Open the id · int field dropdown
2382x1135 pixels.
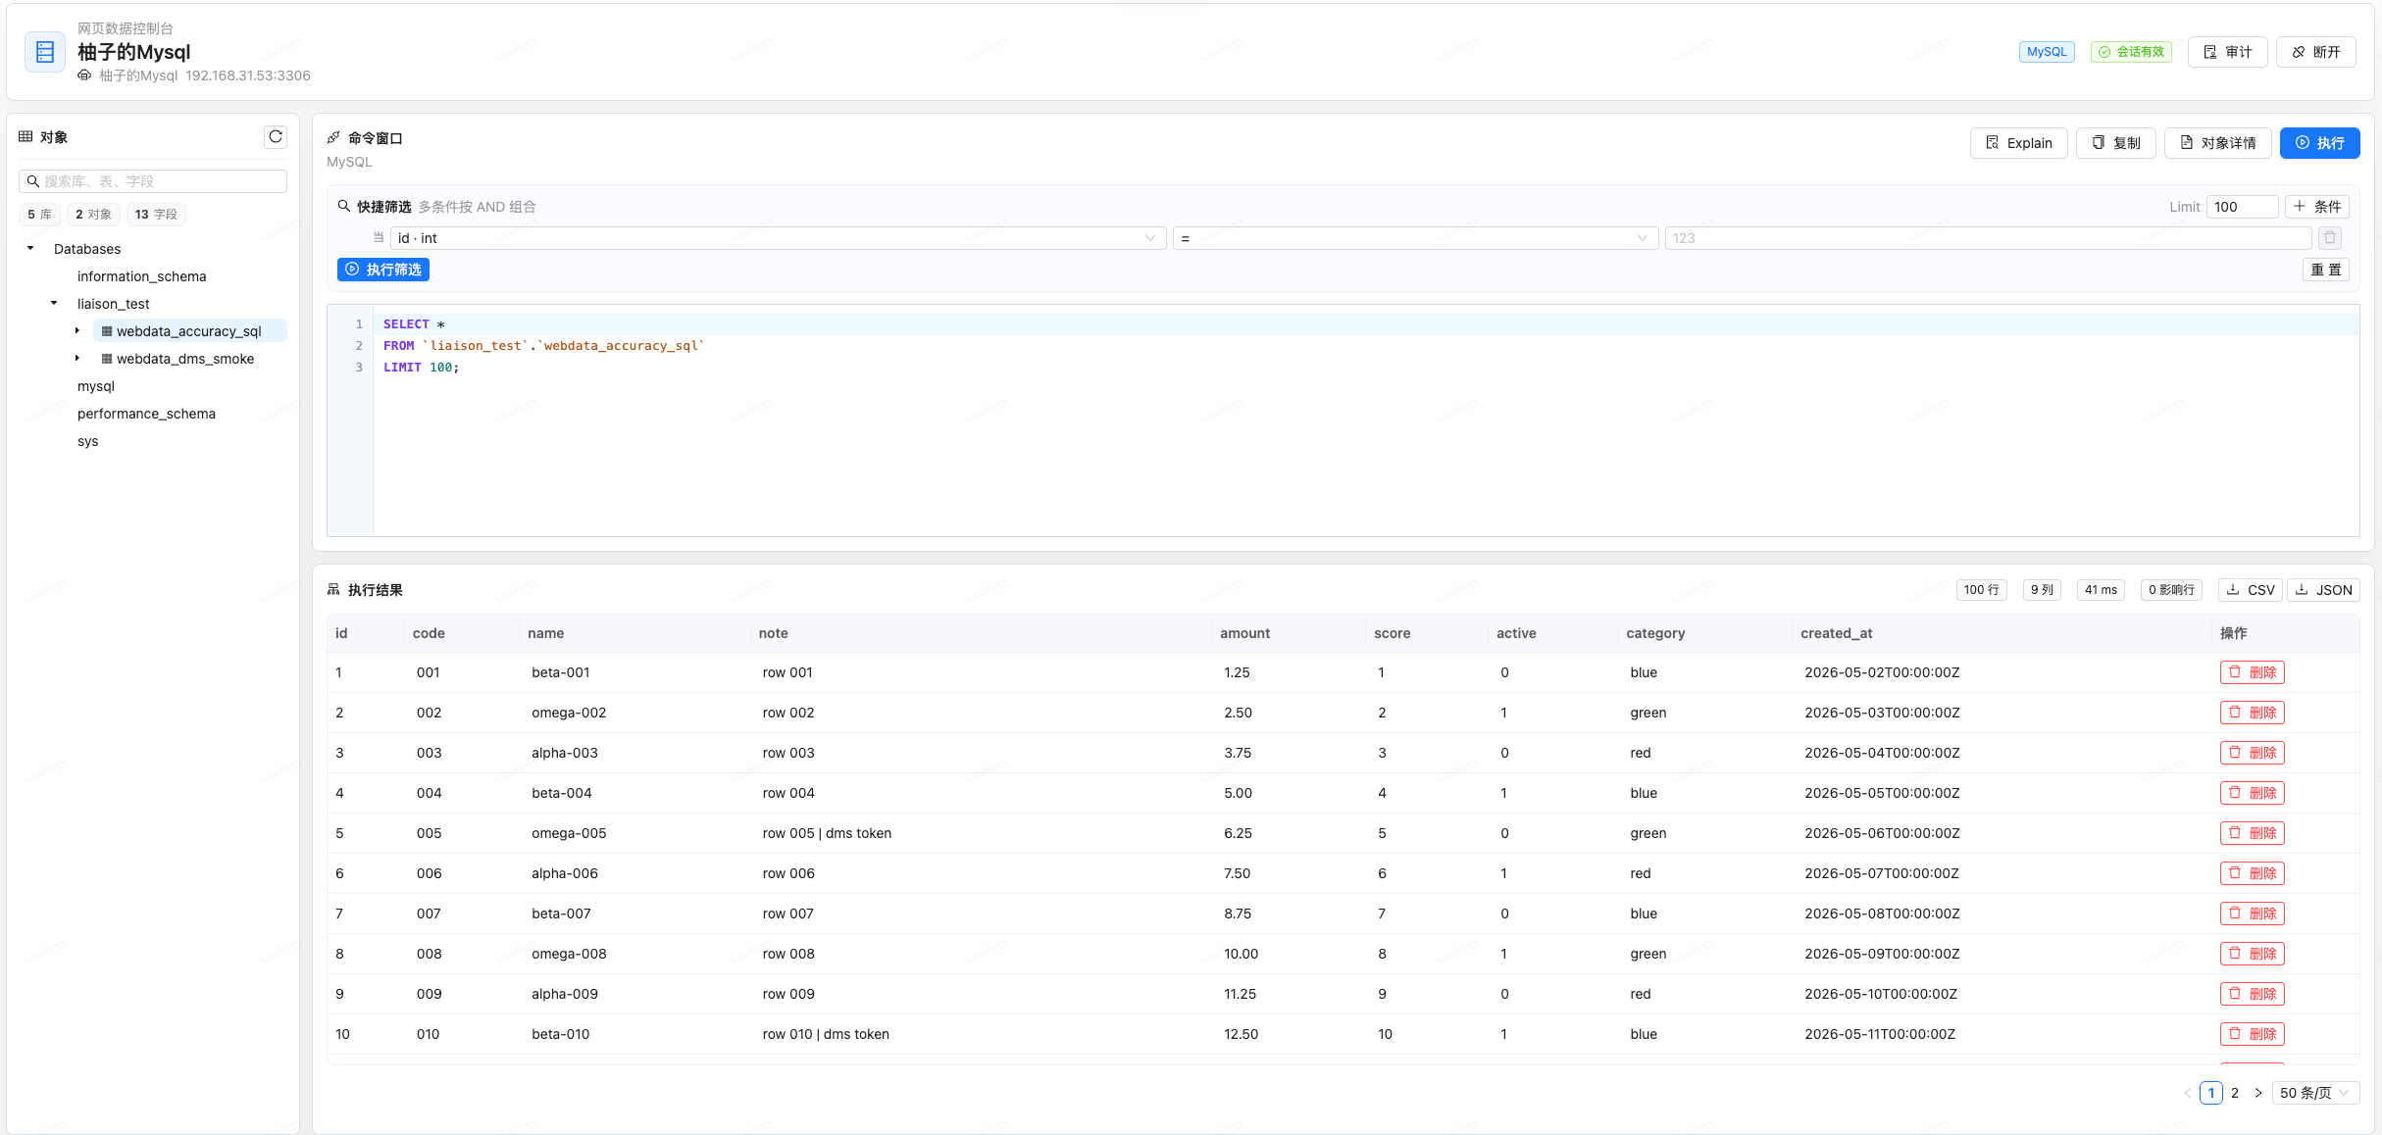(778, 238)
